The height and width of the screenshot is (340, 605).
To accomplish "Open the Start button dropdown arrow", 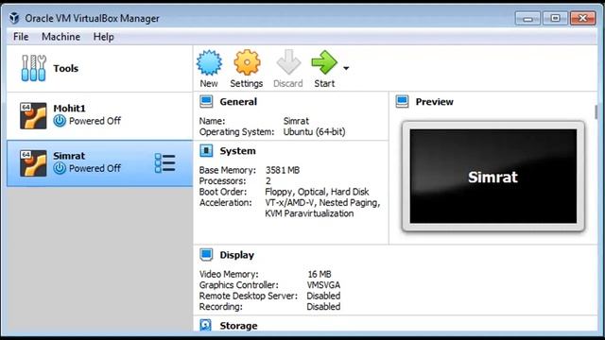I will (x=346, y=68).
